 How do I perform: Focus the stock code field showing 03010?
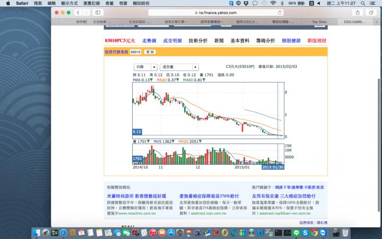tap(135, 52)
